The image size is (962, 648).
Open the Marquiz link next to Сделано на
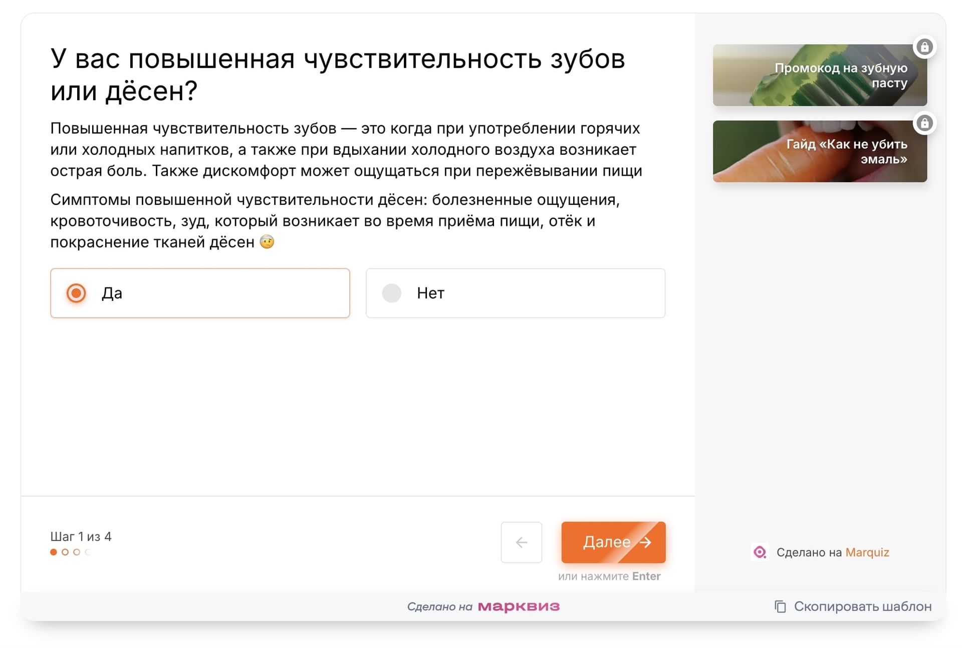[867, 552]
